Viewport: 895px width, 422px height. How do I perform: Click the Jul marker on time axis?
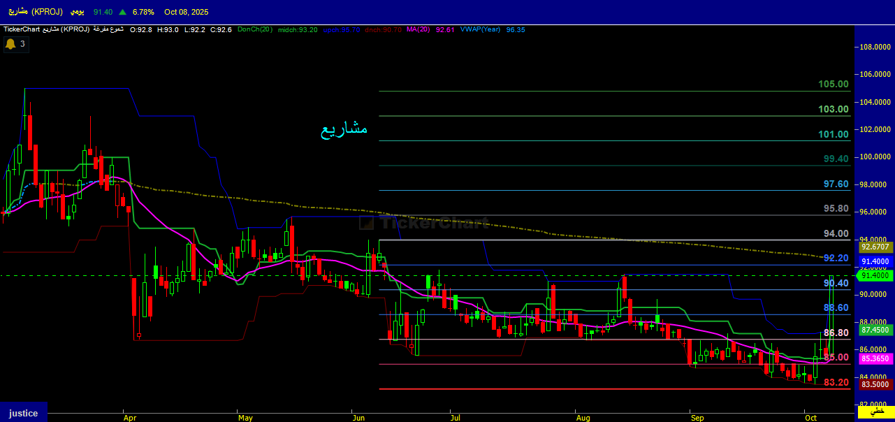pos(456,418)
